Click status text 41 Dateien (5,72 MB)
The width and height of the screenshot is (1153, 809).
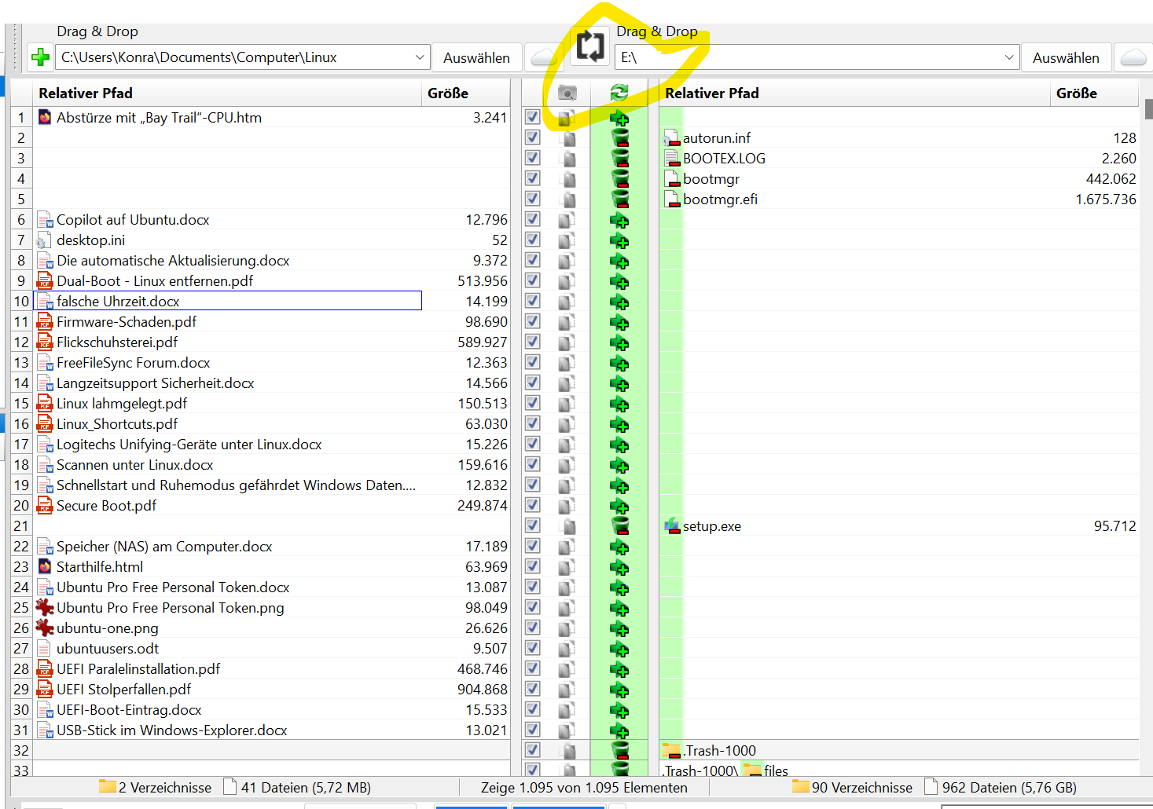[x=306, y=788]
